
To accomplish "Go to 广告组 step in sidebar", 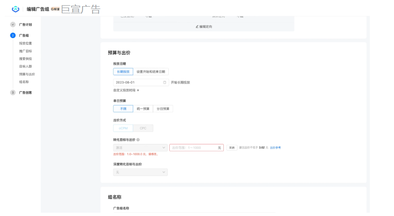I will click(x=24, y=36).
